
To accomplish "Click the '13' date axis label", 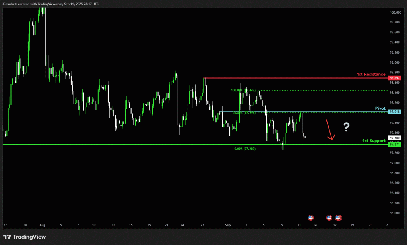I will point(113,225).
